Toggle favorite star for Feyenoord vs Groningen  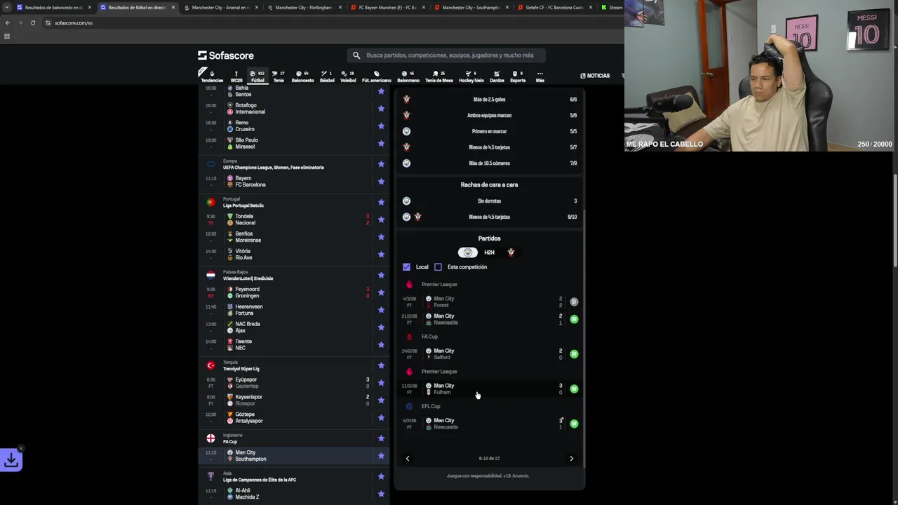381,292
